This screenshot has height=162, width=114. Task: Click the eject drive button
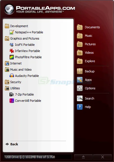pos(83,157)
